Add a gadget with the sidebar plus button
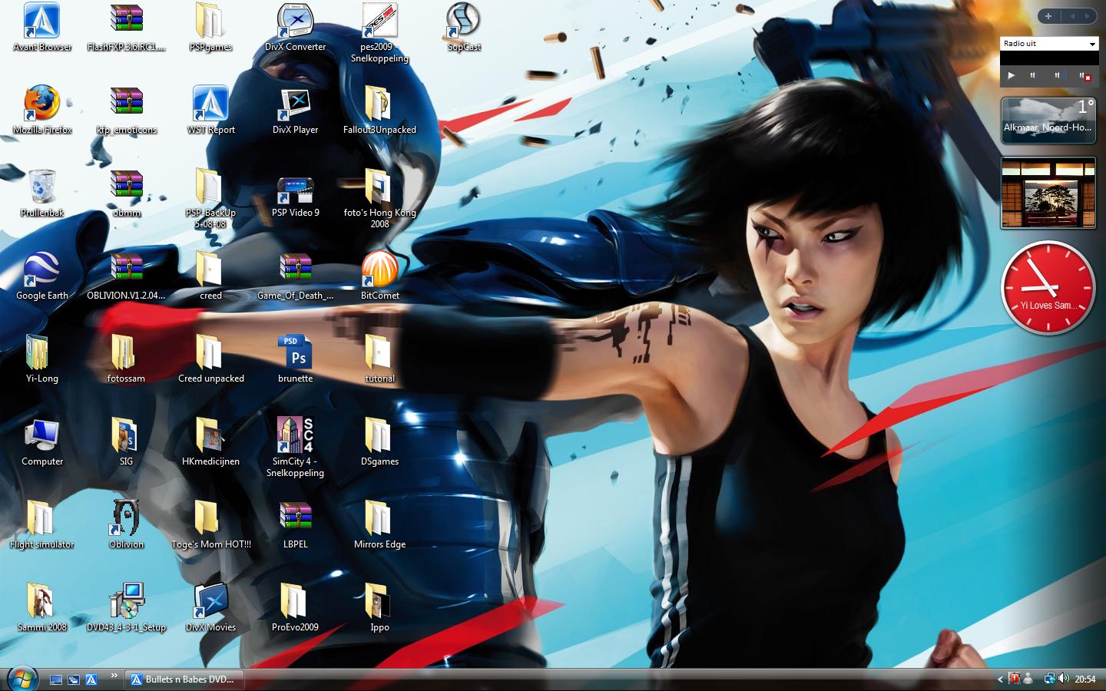The height and width of the screenshot is (691, 1106). point(1048,15)
